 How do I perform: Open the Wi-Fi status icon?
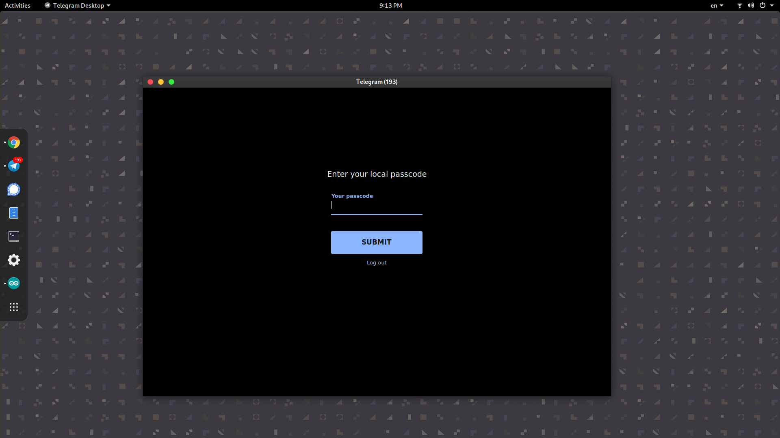pos(740,6)
